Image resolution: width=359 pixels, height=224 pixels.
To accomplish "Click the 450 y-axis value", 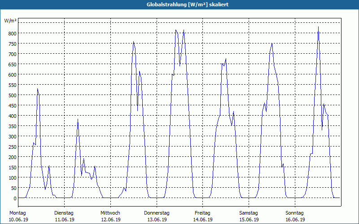I will [x=12, y=106].
